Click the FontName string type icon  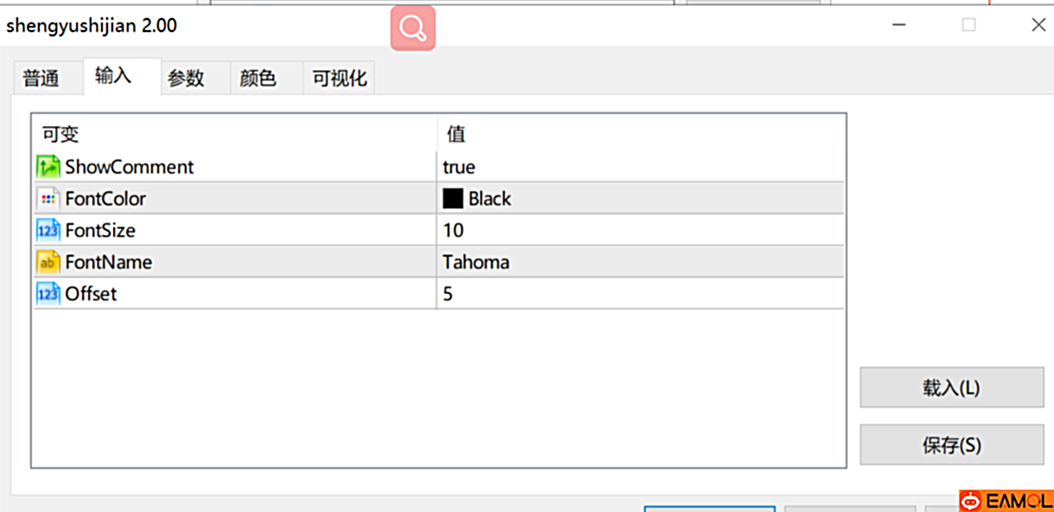click(48, 262)
